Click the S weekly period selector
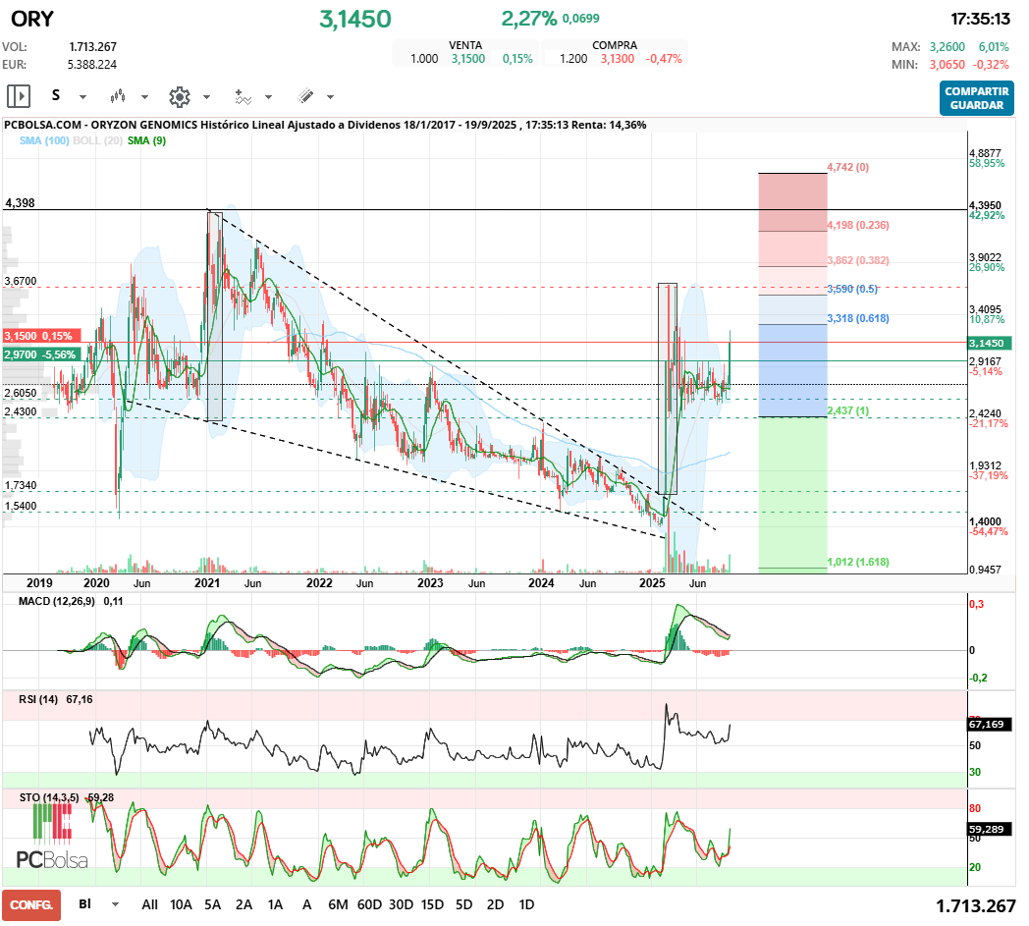Viewport: 1029px width, 926px height. coord(56,96)
